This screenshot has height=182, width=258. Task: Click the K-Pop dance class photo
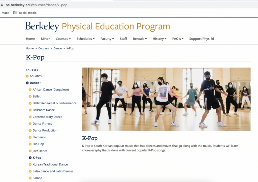tap(166, 99)
